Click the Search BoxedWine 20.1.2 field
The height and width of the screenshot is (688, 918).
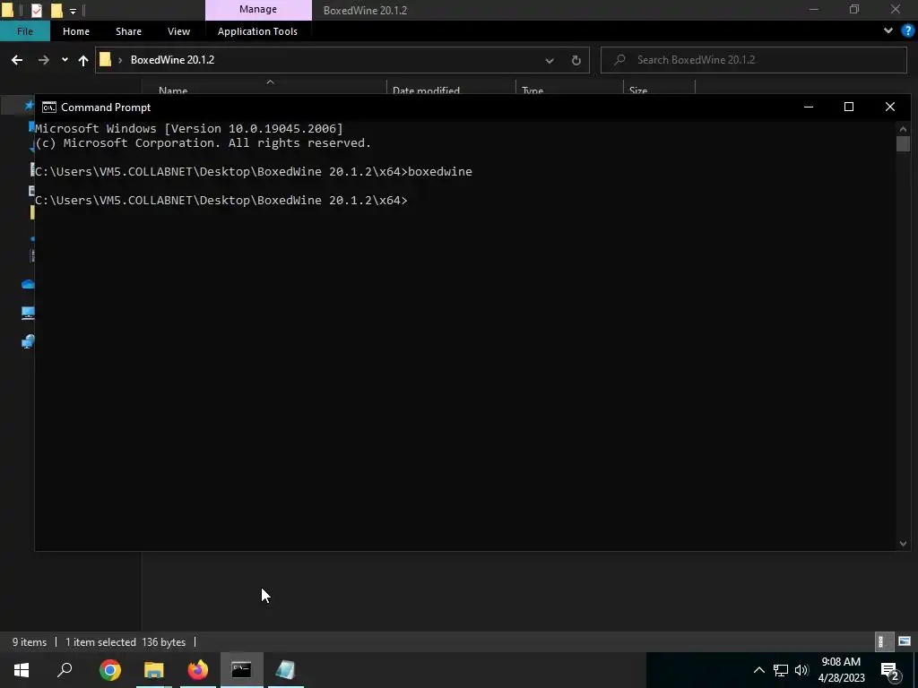pos(753,60)
